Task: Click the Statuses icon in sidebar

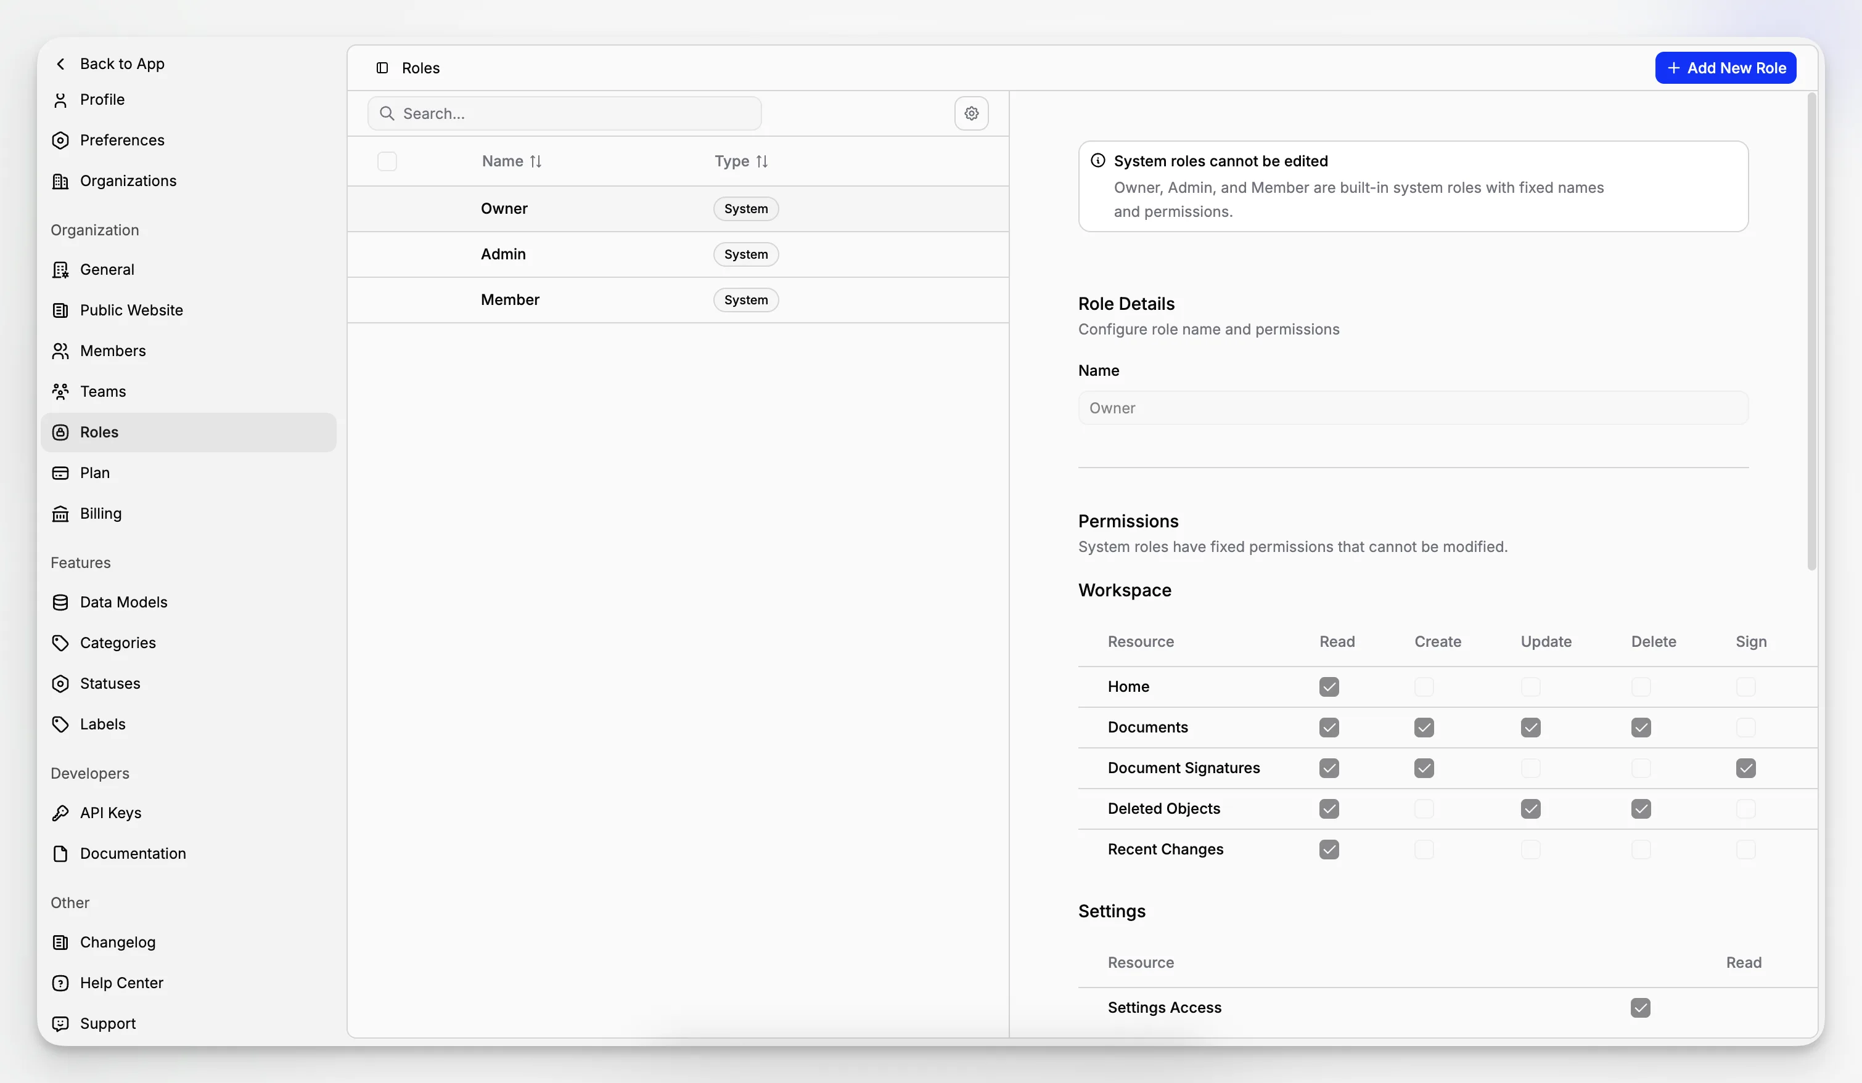Action: pyautogui.click(x=60, y=684)
